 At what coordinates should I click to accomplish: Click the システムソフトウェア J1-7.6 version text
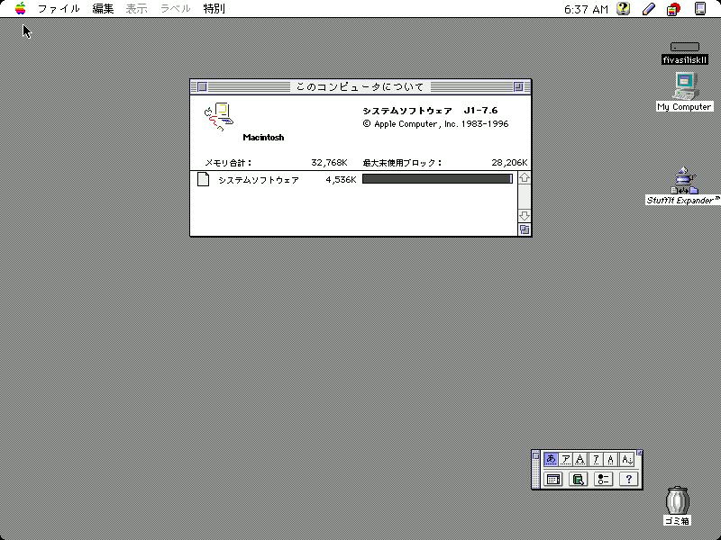pos(431,111)
